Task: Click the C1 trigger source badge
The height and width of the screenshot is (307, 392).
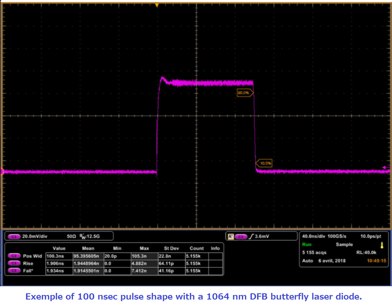Action: coord(241,237)
